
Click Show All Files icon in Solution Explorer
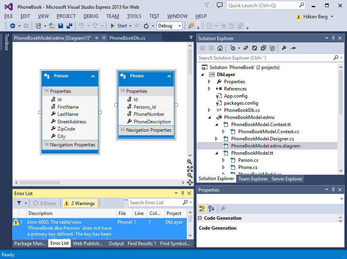coord(272,48)
